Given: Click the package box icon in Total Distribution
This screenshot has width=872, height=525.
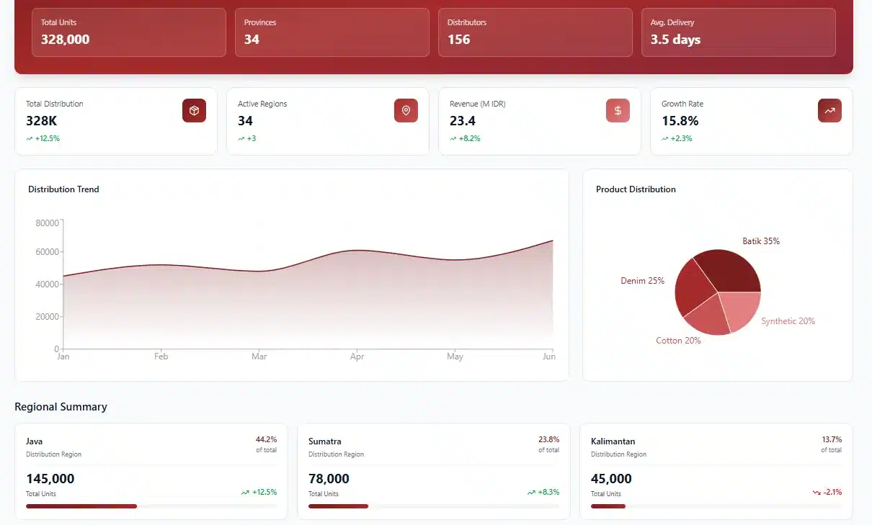Looking at the screenshot, I should tap(194, 110).
